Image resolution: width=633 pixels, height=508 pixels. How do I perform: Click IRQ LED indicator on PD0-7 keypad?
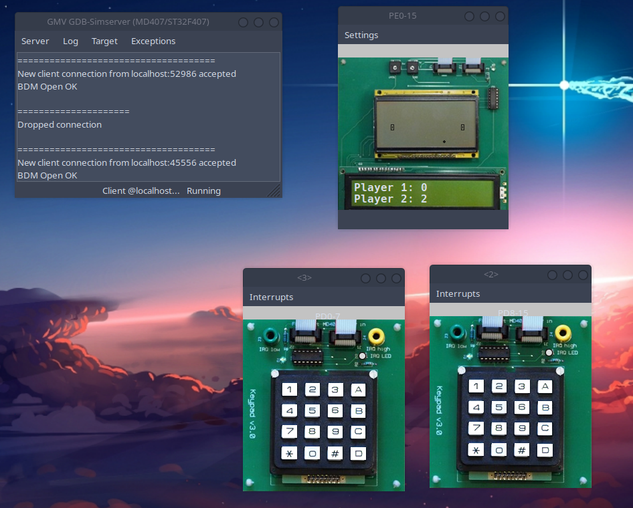[x=362, y=356]
